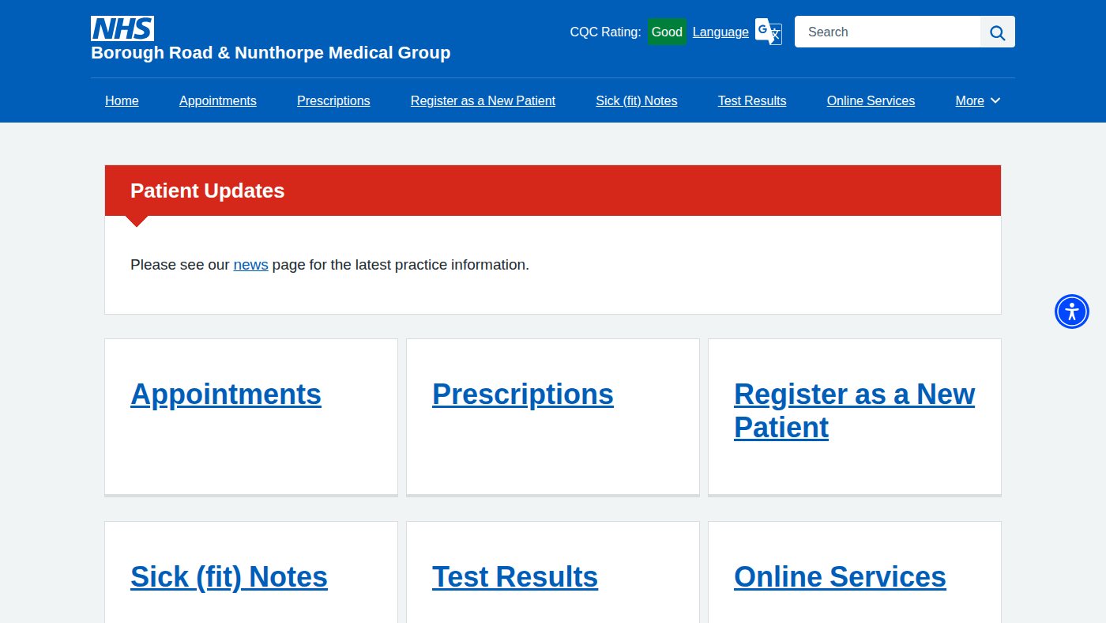
Task: Focus the Search input field
Action: pos(888,32)
